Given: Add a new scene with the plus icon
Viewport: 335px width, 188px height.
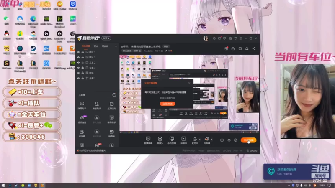Looking at the screenshot, I should [116, 46].
